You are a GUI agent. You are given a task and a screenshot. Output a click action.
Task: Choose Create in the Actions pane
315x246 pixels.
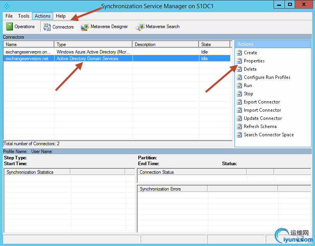click(250, 53)
